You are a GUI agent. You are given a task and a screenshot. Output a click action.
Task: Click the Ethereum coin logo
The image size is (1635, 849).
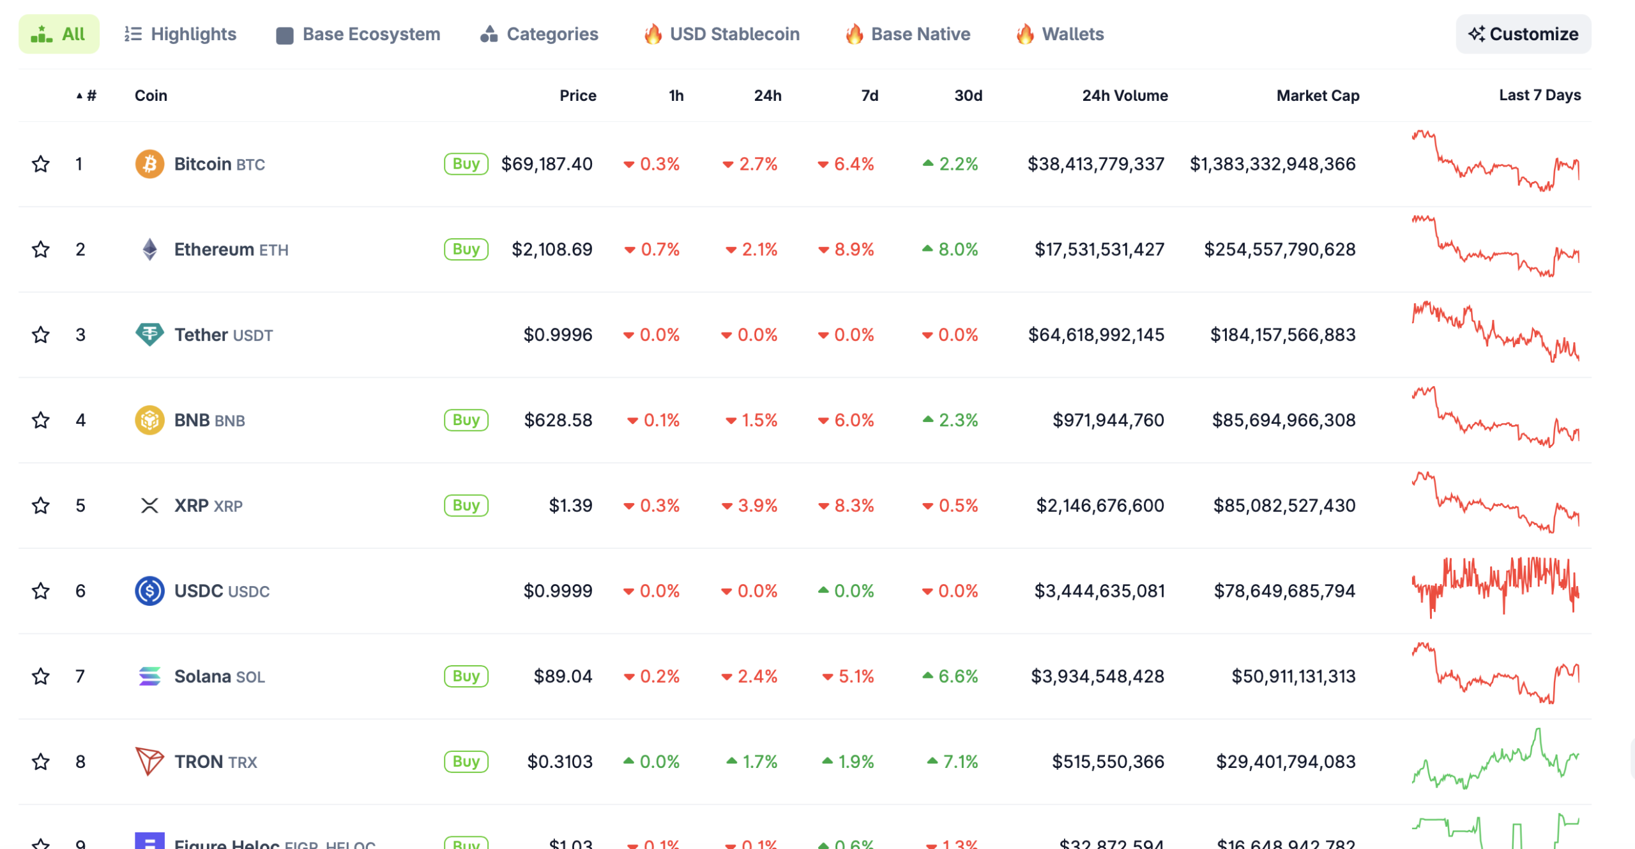[150, 249]
